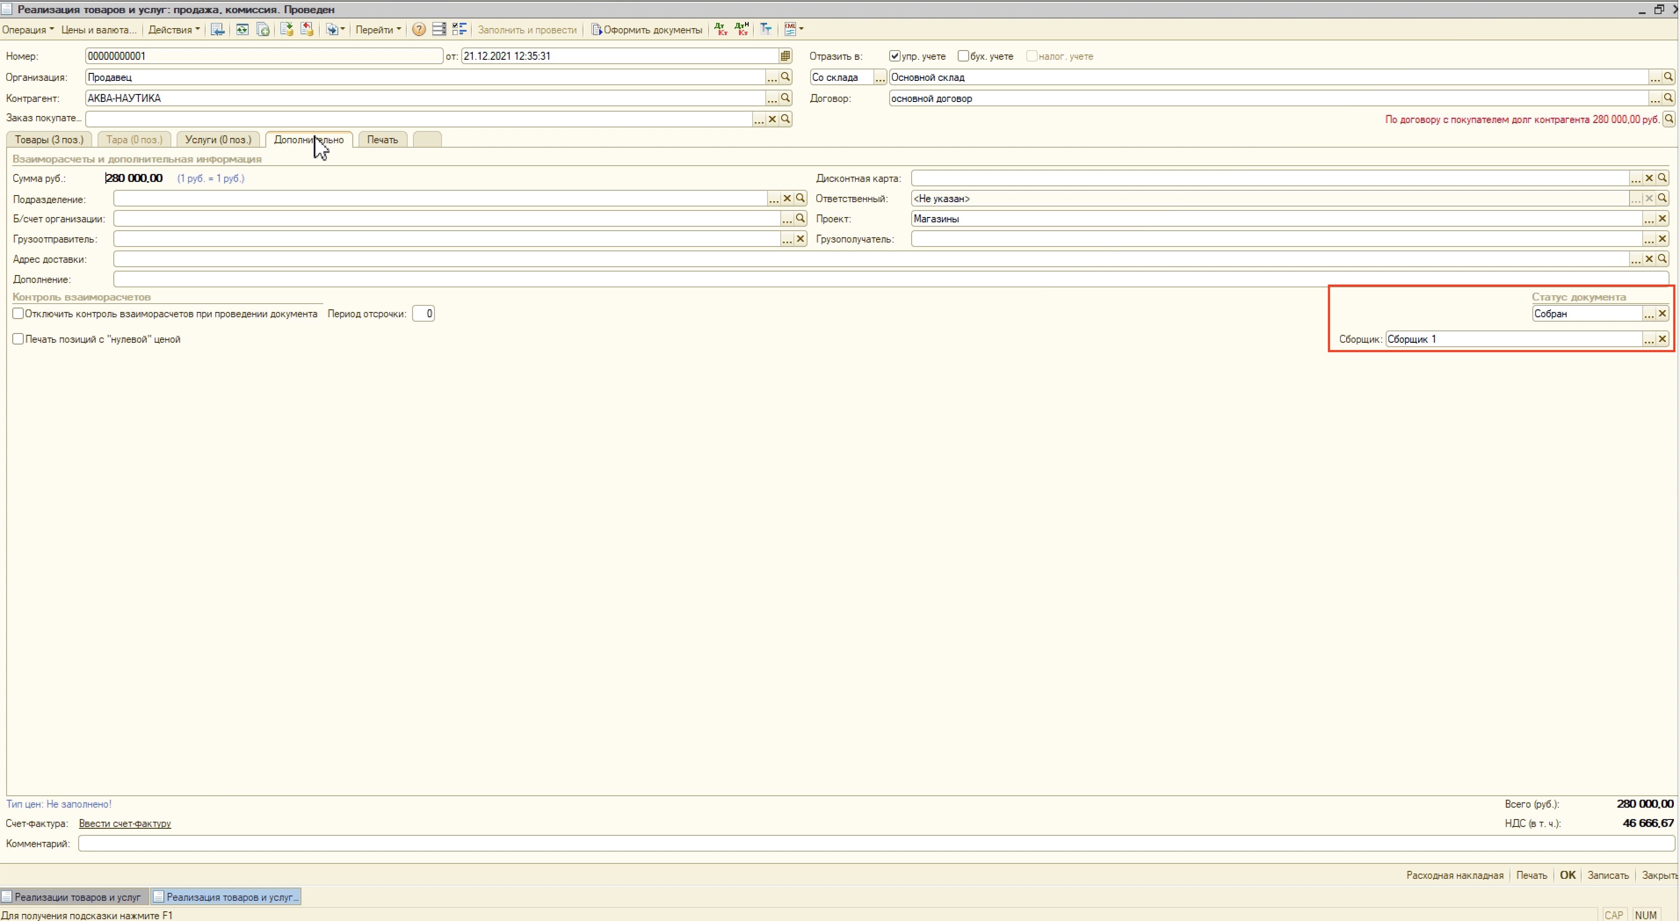Click Оформить документы toolbar button
This screenshot has width=1680, height=921.
(x=646, y=29)
